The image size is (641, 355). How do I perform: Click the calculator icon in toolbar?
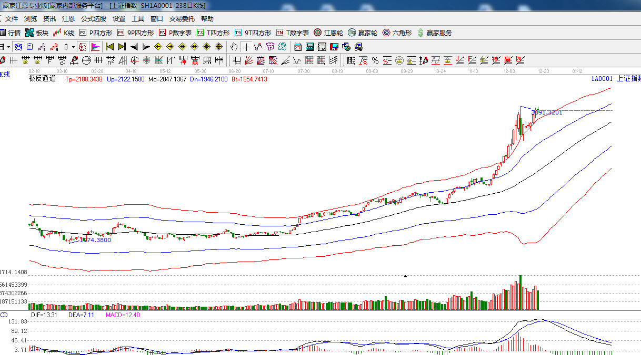click(310, 47)
